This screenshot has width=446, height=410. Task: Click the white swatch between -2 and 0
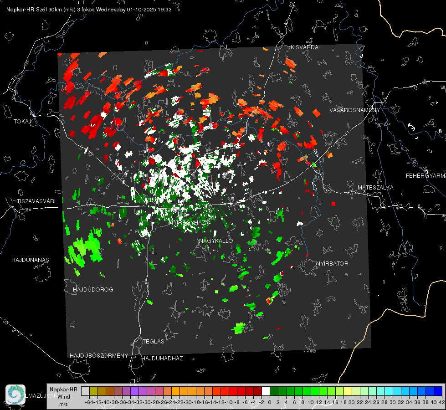266,391
